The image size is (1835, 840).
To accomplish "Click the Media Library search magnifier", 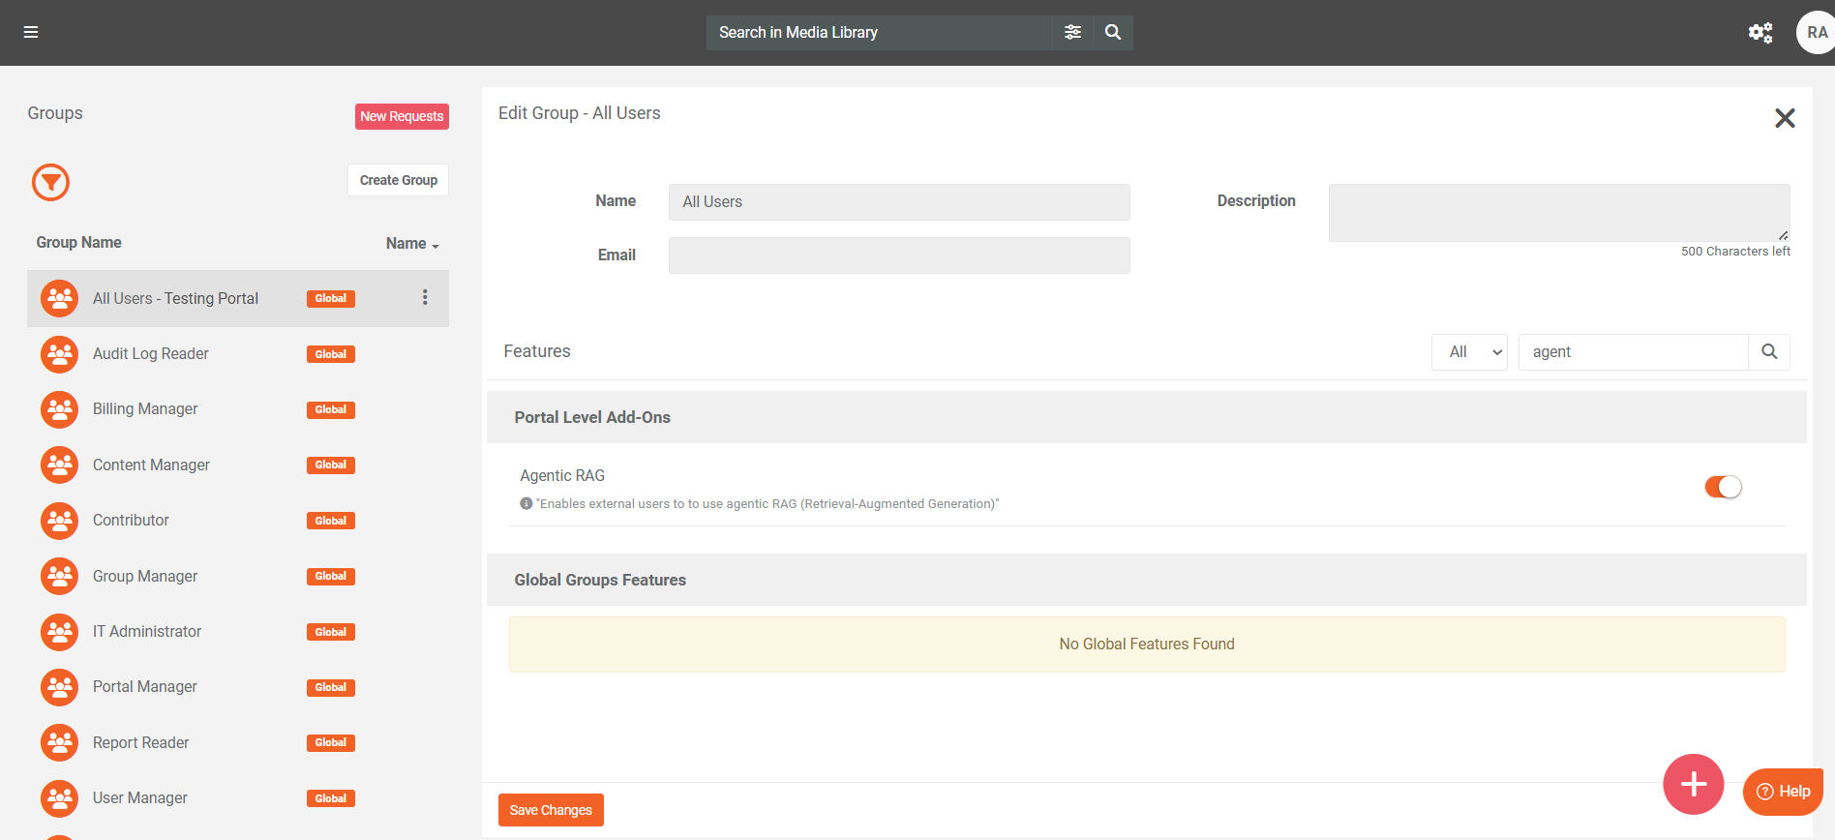I will click(1113, 32).
